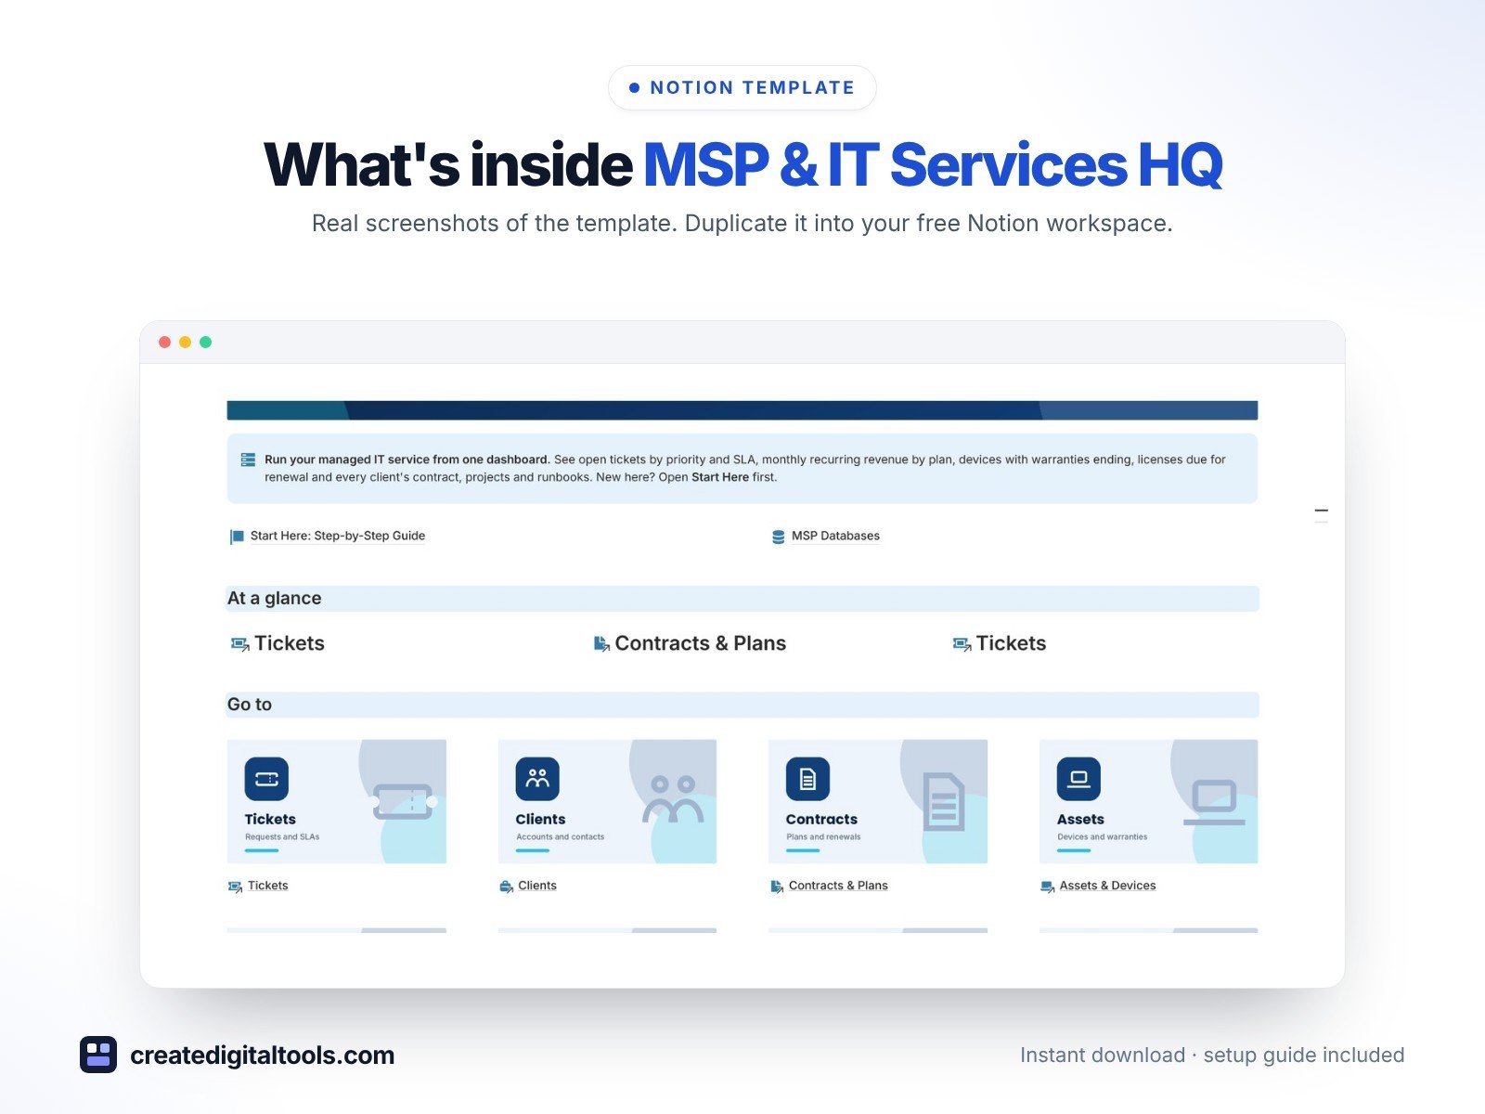Click the green window dot
This screenshot has width=1485, height=1114.
205,343
